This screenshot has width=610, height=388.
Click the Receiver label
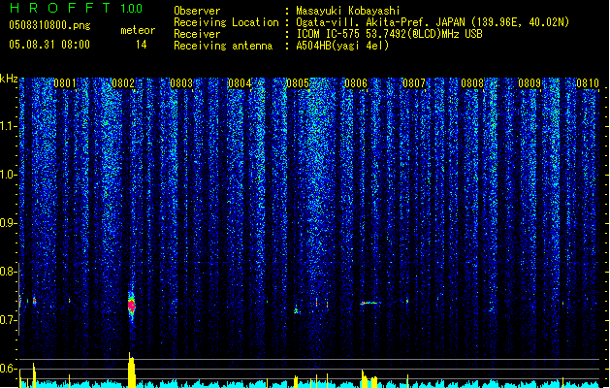pyautogui.click(x=197, y=34)
